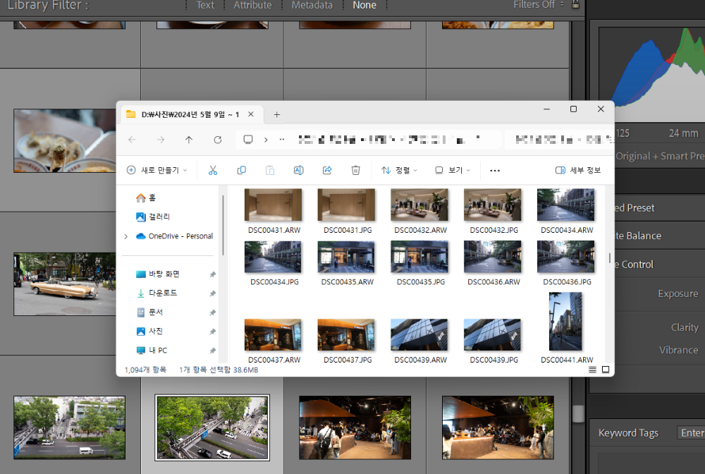Select file DSC00431.ARW
This screenshot has height=474, width=705.
pos(274,211)
